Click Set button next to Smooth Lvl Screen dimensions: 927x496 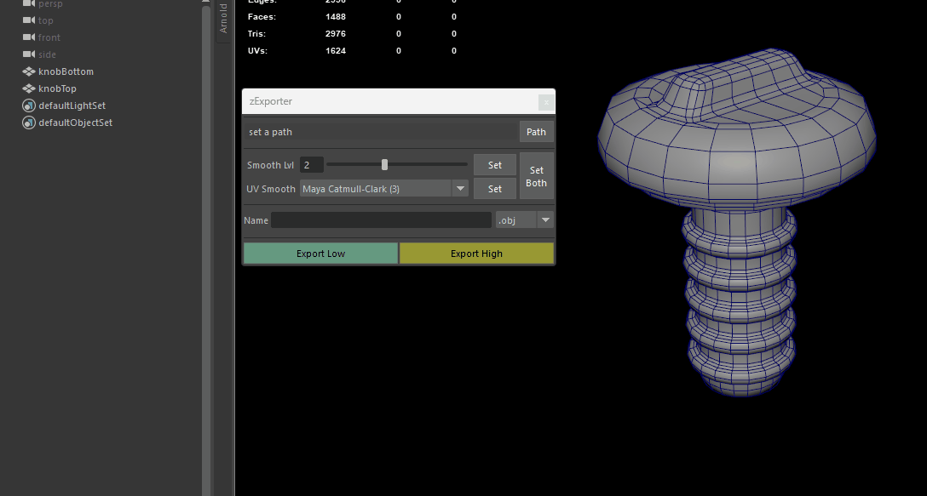click(x=495, y=165)
